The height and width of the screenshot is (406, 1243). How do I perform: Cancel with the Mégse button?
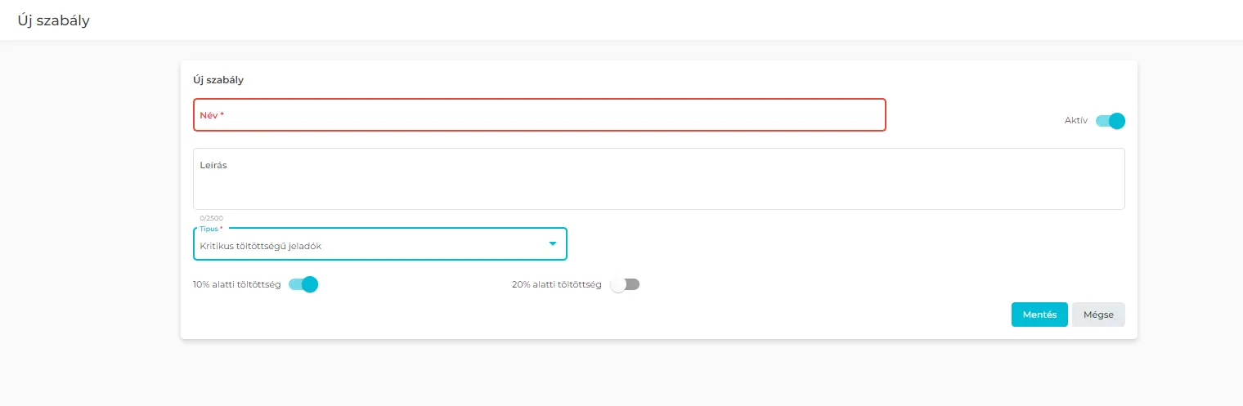tap(1098, 315)
